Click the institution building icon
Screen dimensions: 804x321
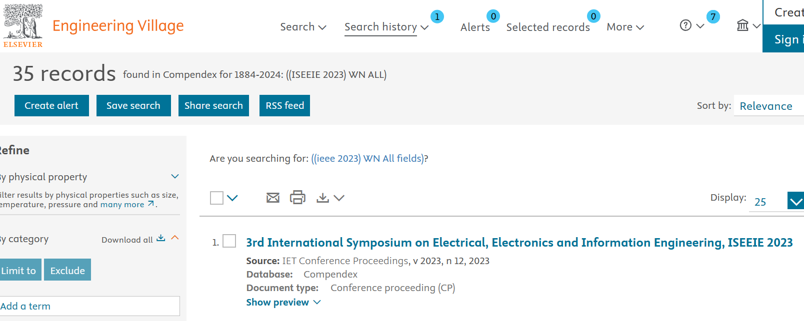point(742,25)
